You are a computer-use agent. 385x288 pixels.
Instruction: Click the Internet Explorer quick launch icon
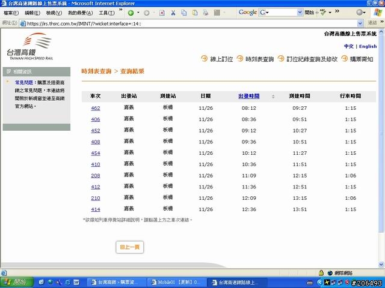tap(67, 283)
